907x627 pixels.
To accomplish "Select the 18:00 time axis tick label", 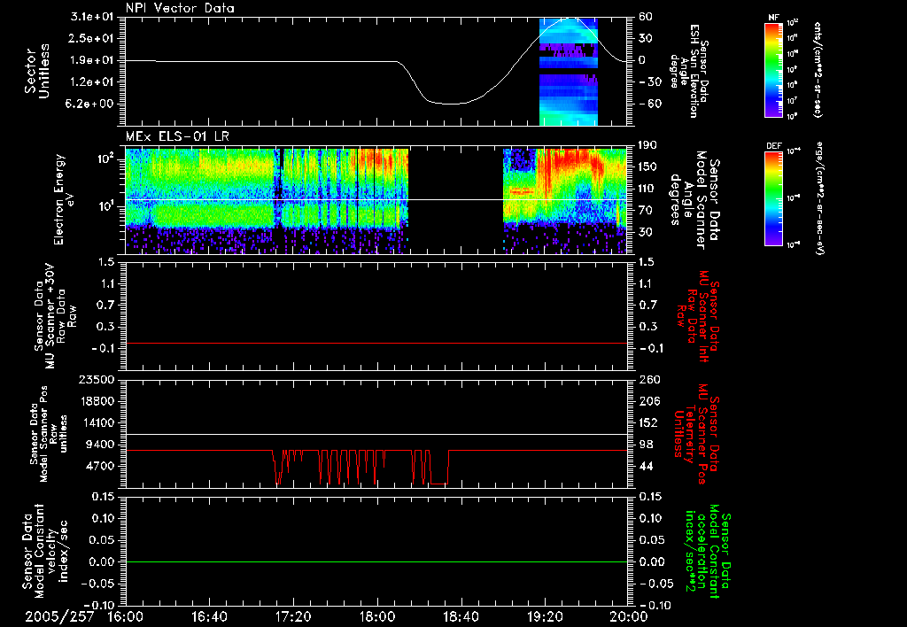I will pos(376,615).
